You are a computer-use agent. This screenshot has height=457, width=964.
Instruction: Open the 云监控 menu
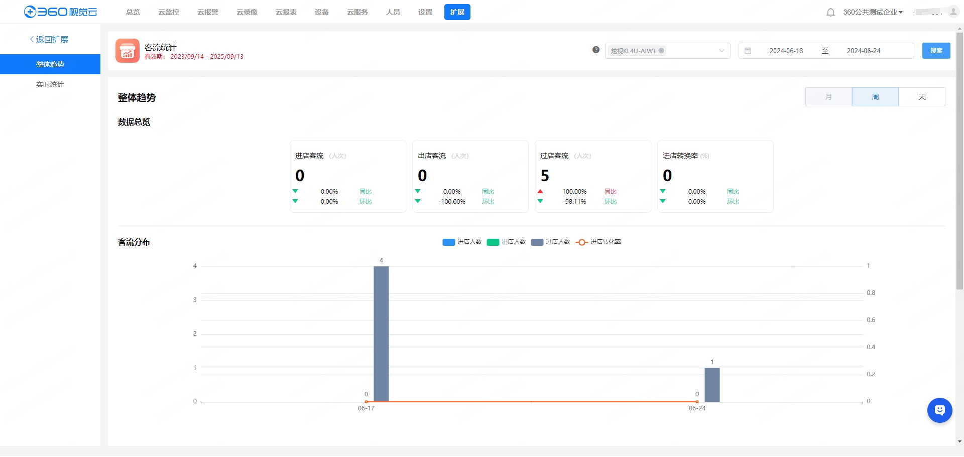[169, 12]
